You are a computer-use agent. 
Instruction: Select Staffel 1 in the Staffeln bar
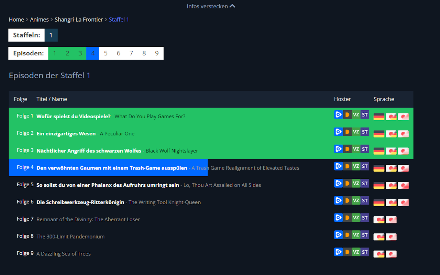(51, 35)
